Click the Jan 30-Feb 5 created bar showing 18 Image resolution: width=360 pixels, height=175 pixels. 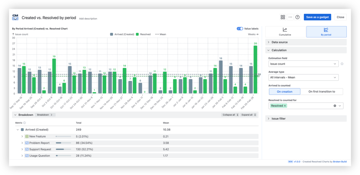(221, 77)
